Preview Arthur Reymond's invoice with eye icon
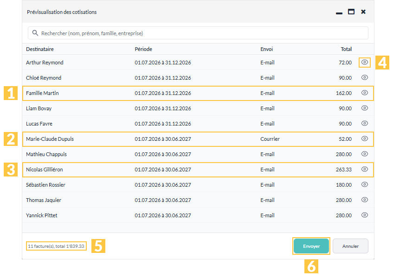 tap(364, 63)
